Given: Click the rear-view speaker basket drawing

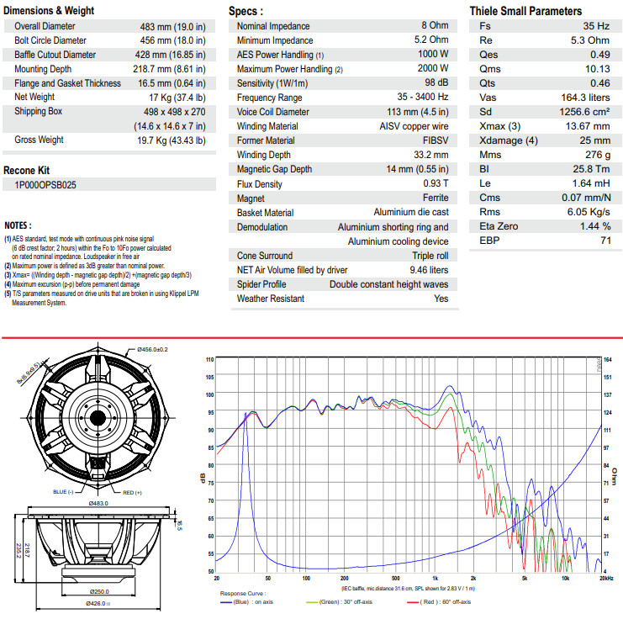Looking at the screenshot, I should [98, 418].
